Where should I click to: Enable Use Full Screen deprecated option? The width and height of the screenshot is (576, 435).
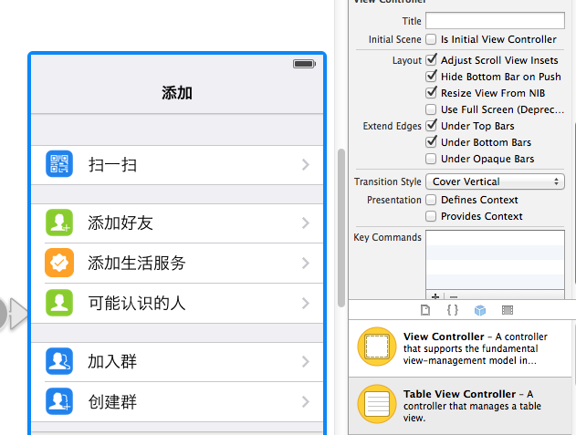point(431,109)
